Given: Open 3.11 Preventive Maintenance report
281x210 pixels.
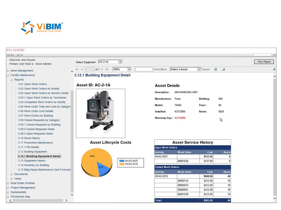Looking at the screenshot, I should [x=35, y=143].
